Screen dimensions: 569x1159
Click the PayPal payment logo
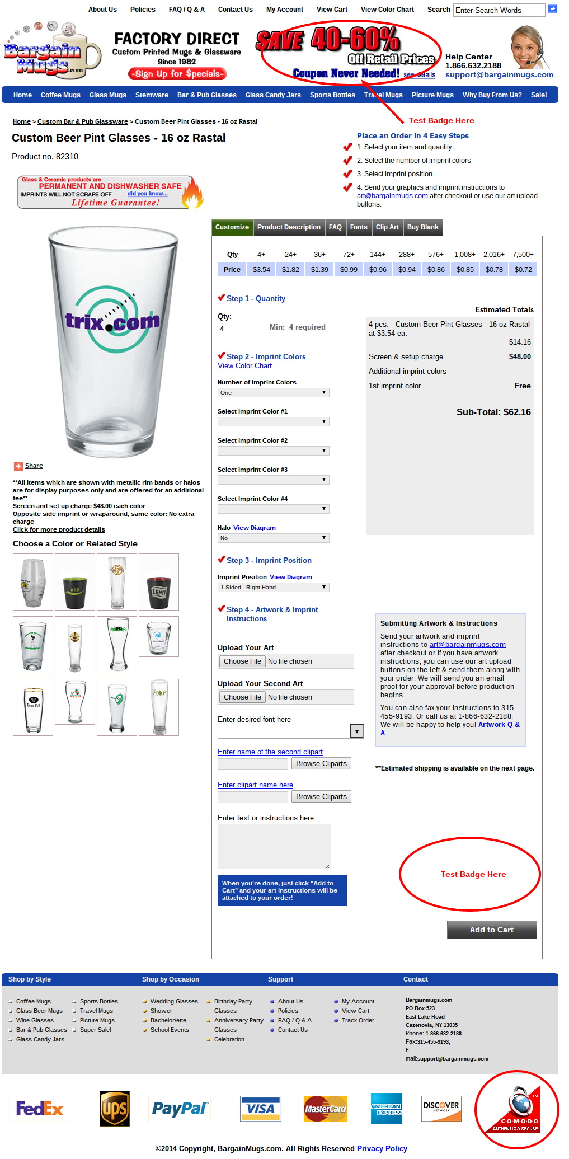pos(181,1109)
